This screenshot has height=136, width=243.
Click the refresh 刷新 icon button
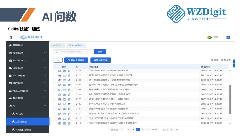tap(215, 60)
